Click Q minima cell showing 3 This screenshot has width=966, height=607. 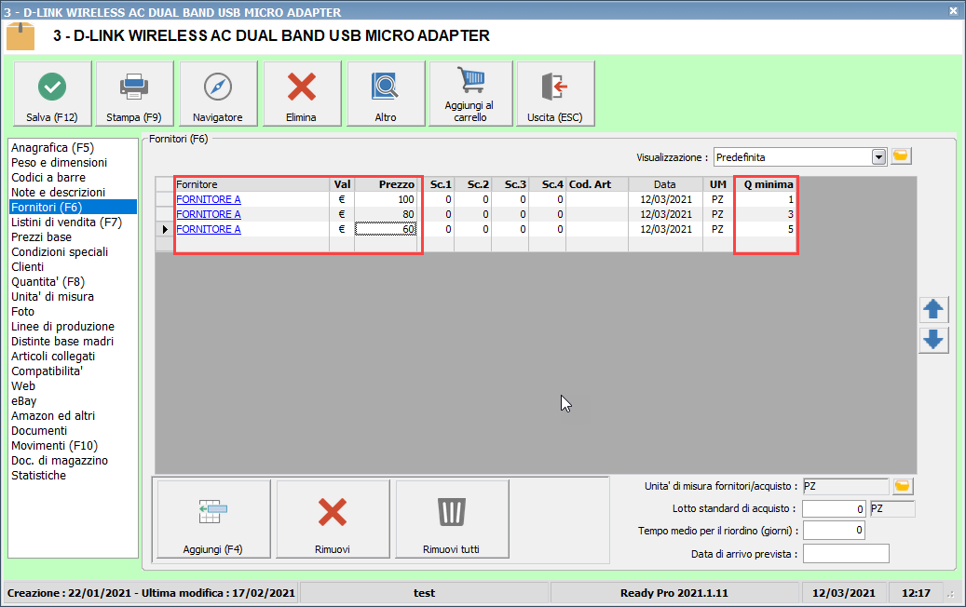click(765, 214)
